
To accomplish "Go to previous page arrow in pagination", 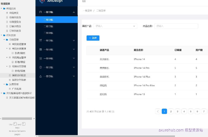I will (x=158, y=111).
